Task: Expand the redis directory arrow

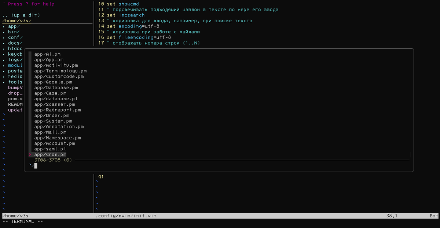Action: (4, 76)
